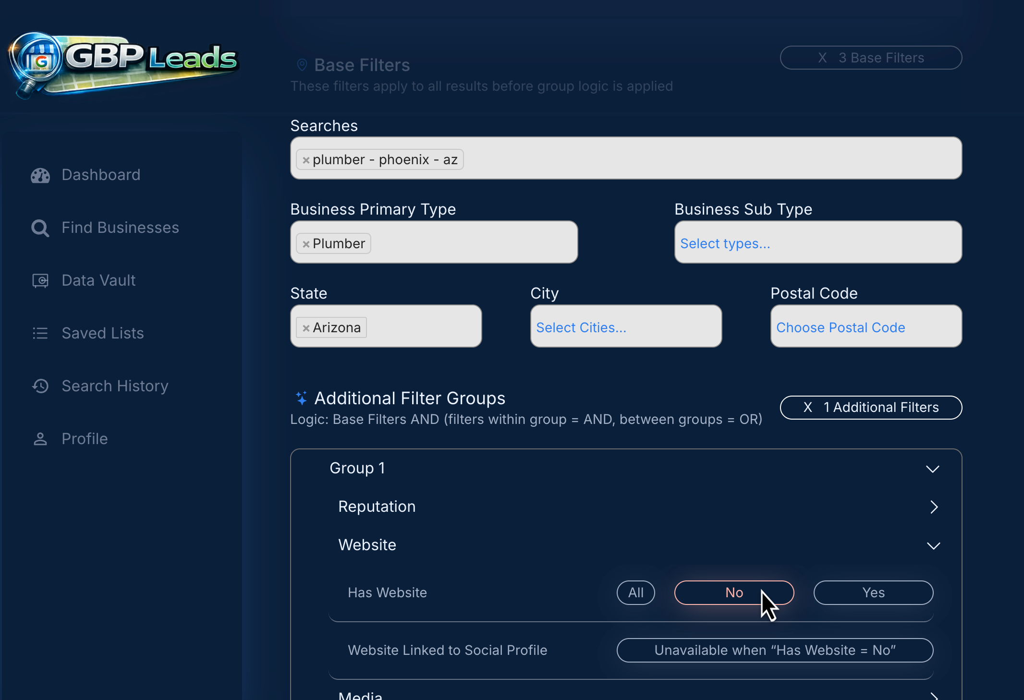Click the Dashboard gauge icon
Screen dimensions: 1024x700
[40, 175]
